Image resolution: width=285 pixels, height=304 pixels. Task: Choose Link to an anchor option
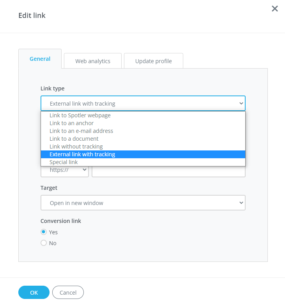(x=72, y=123)
